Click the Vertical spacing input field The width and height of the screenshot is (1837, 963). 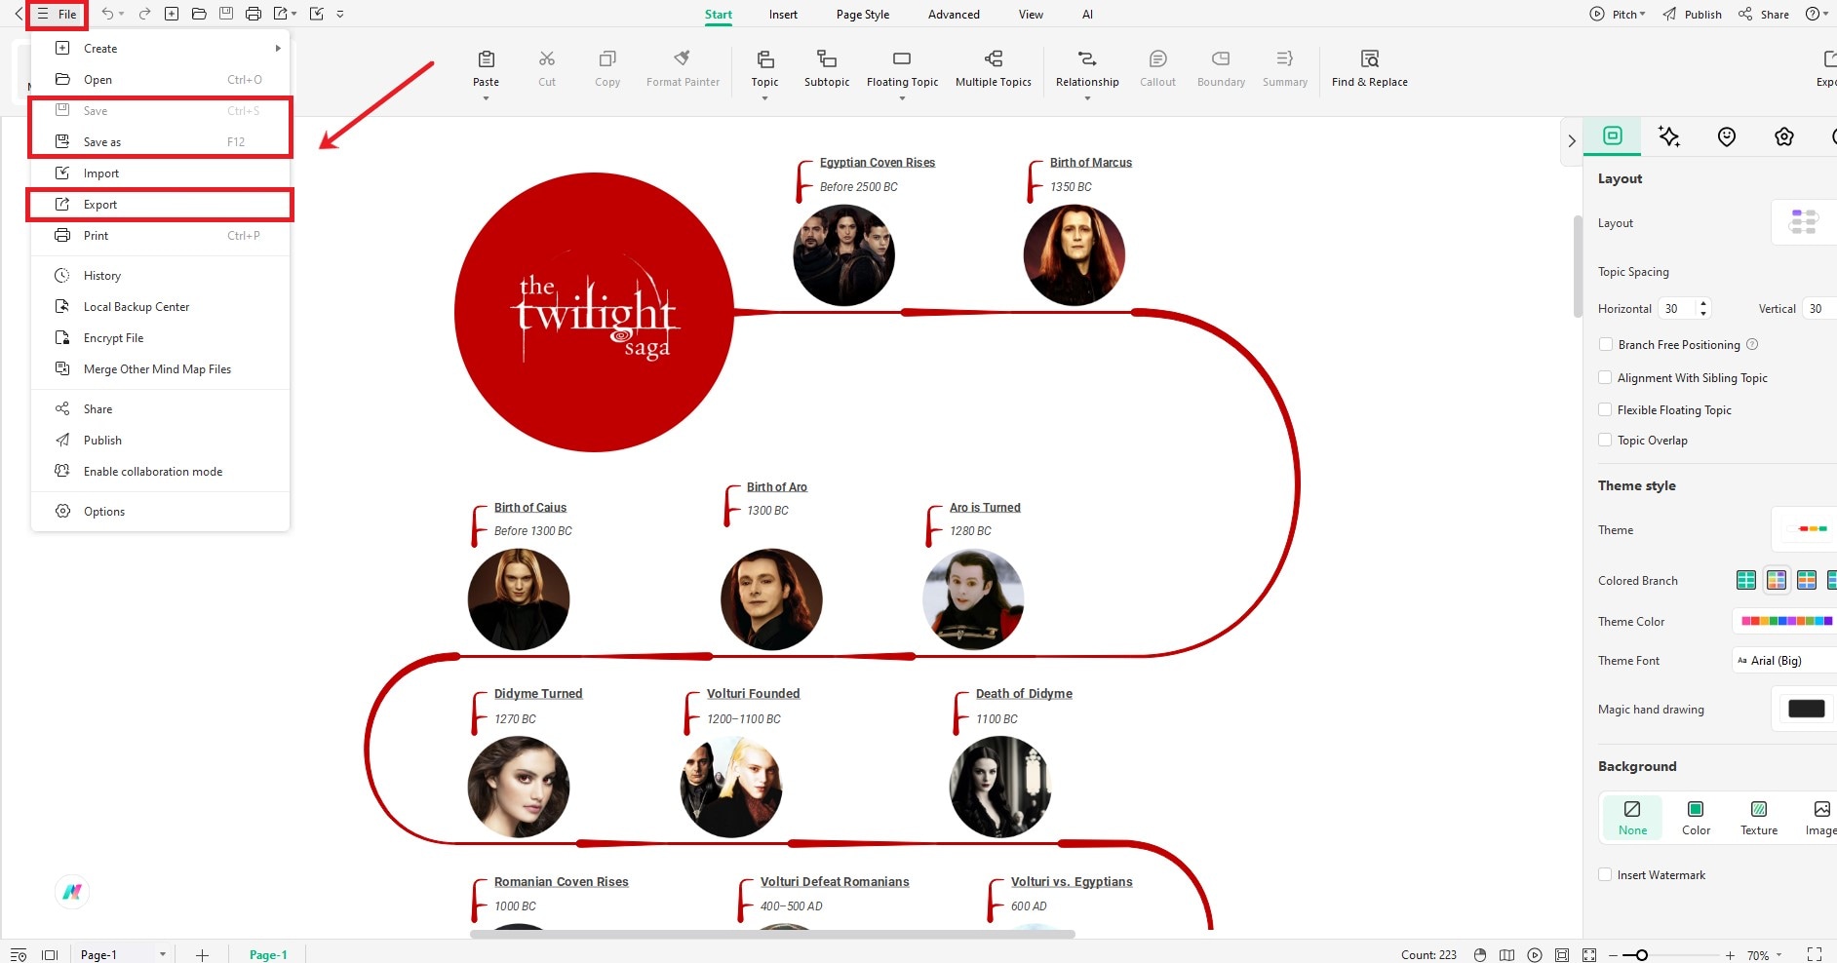(1819, 308)
